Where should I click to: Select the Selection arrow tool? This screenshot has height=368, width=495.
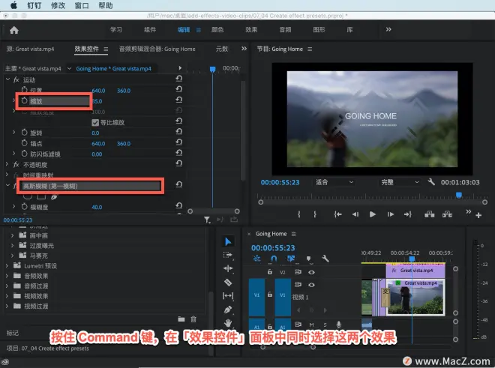pyautogui.click(x=228, y=242)
